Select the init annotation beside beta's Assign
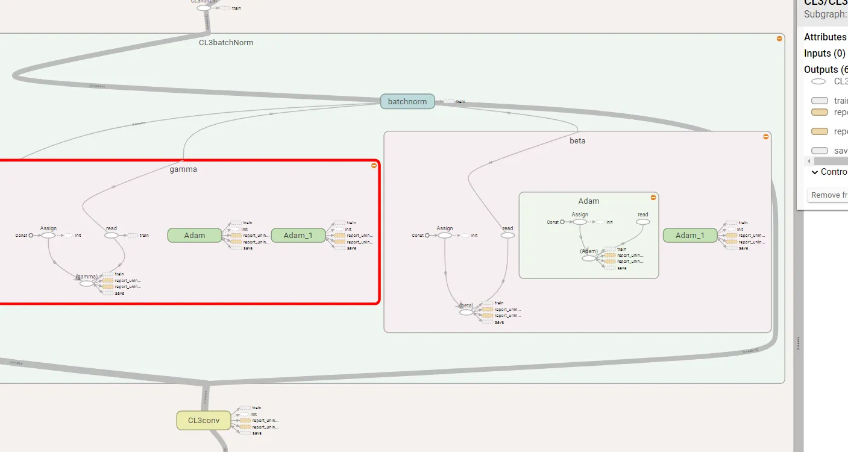The image size is (848, 452). [465, 236]
